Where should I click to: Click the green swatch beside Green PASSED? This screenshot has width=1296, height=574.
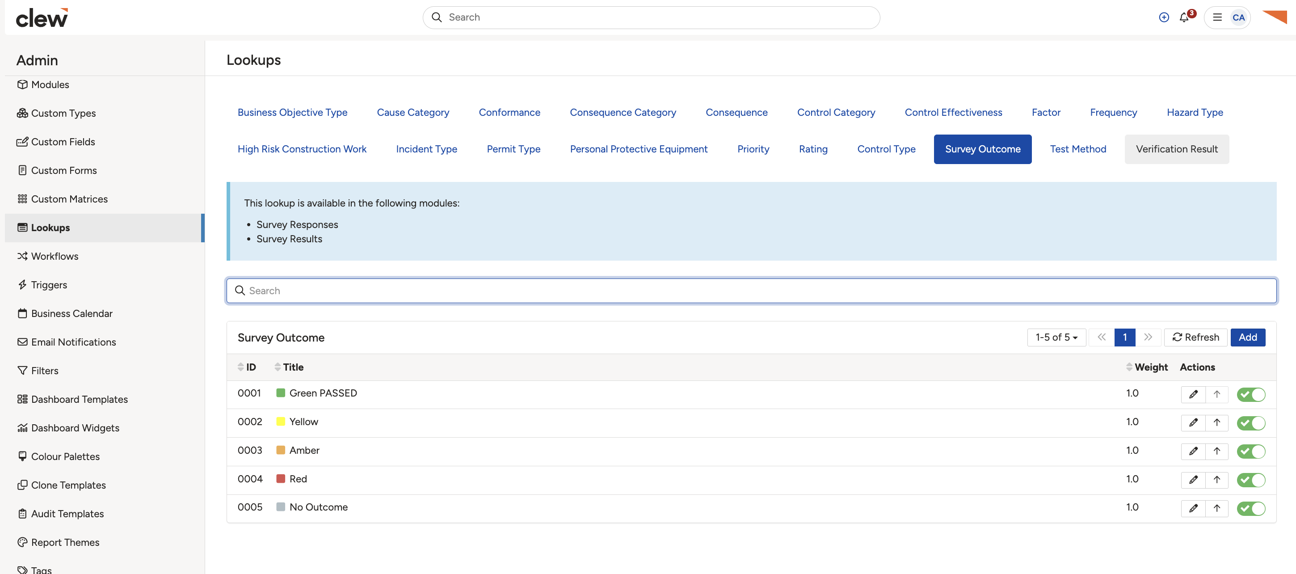pyautogui.click(x=281, y=393)
